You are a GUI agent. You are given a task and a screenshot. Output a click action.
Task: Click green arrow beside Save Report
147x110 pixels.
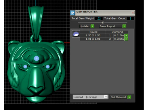click(x=124, y=26)
